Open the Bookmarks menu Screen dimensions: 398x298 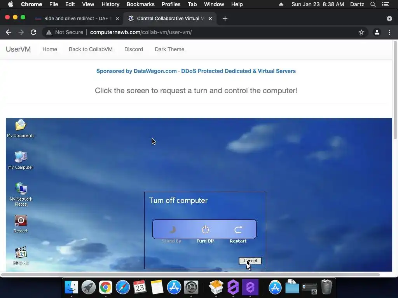141,4
